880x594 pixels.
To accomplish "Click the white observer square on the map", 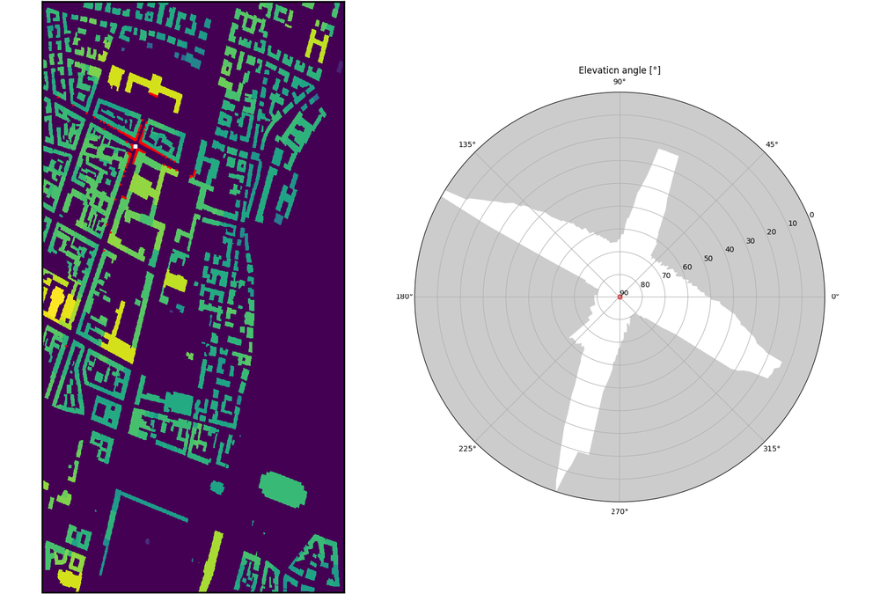I will pyautogui.click(x=135, y=146).
